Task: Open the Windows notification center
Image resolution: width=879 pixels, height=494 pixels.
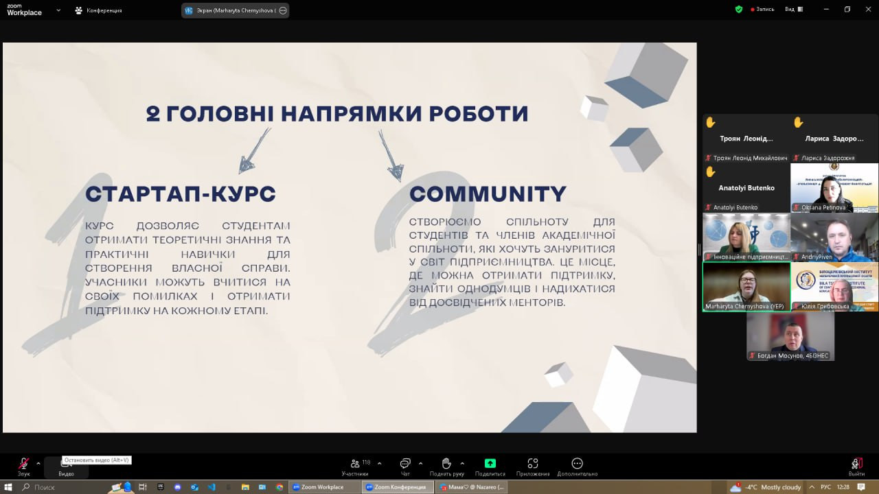Action: pyautogui.click(x=861, y=487)
